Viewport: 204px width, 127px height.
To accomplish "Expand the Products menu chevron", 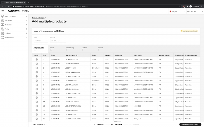I will 27,33.
